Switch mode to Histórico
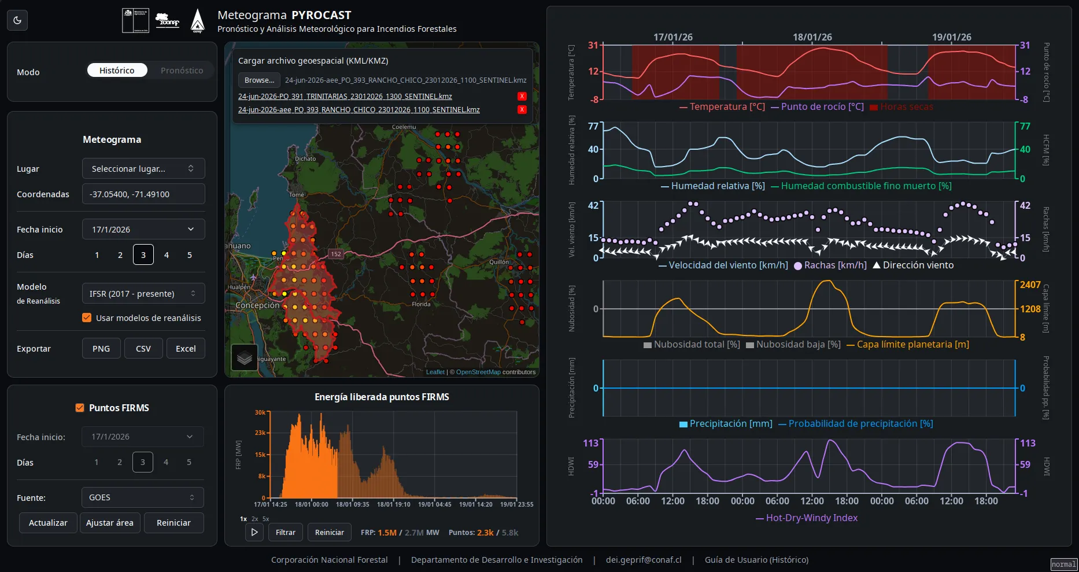Image resolution: width=1079 pixels, height=572 pixels. point(117,71)
